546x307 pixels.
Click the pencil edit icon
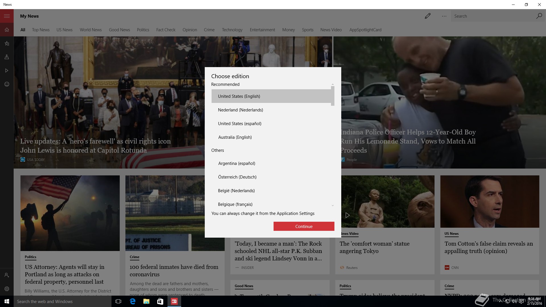pos(427,16)
